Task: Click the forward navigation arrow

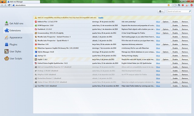Action: pyautogui.click(x=5, y=5)
